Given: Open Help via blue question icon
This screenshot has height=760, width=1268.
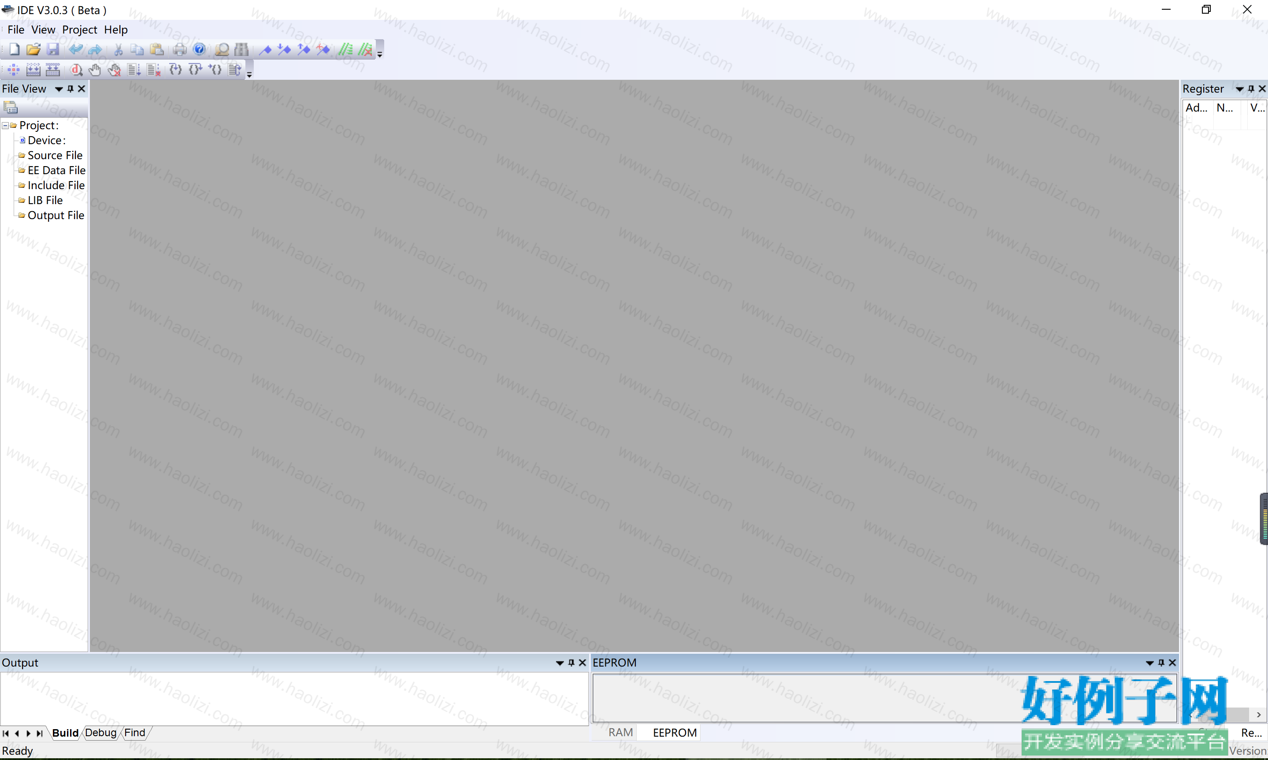Looking at the screenshot, I should [200, 49].
